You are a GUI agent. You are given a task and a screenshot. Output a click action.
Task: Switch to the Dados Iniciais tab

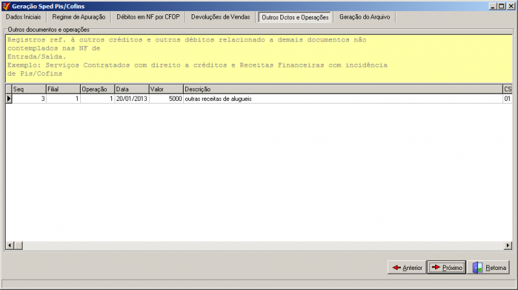point(23,17)
